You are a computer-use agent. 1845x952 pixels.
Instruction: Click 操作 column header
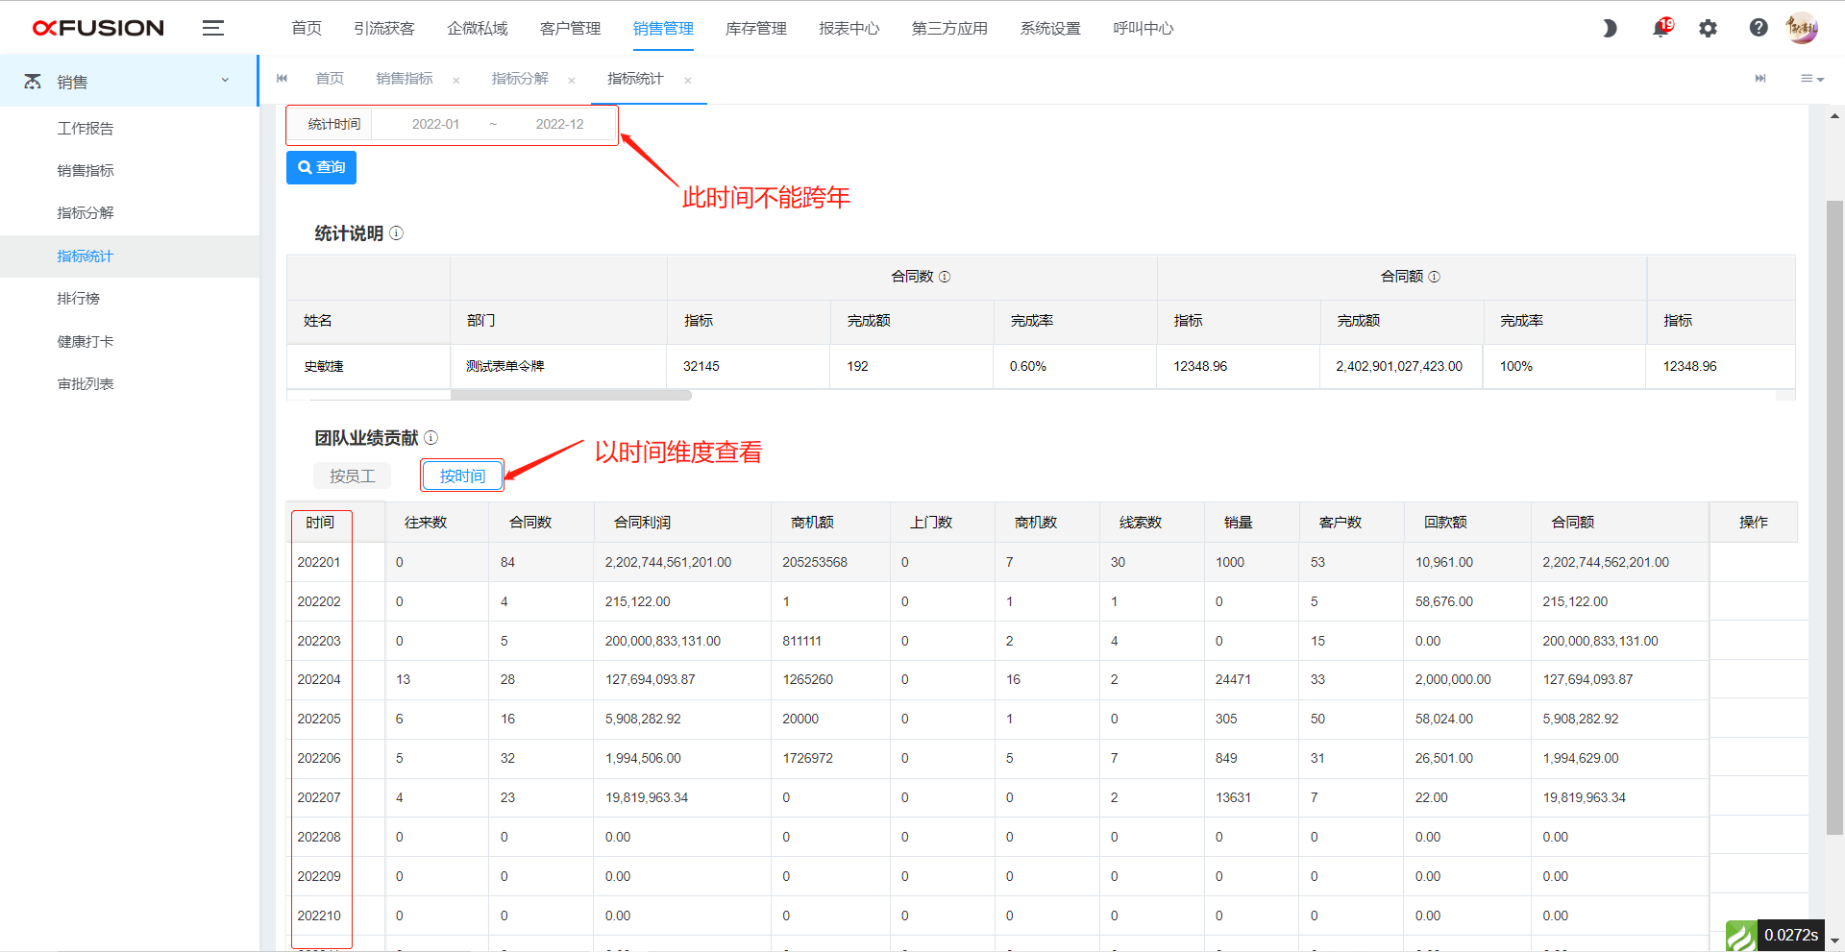(x=1754, y=523)
